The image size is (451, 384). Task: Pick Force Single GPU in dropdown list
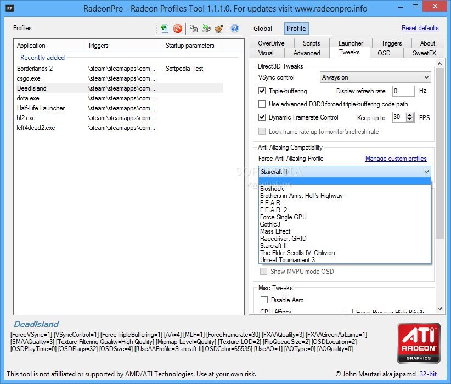(345, 217)
